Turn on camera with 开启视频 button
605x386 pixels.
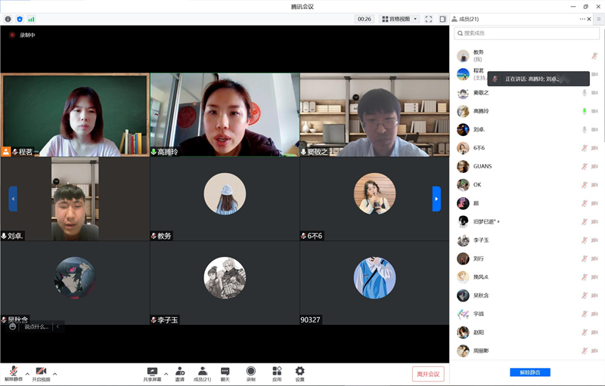(41, 371)
